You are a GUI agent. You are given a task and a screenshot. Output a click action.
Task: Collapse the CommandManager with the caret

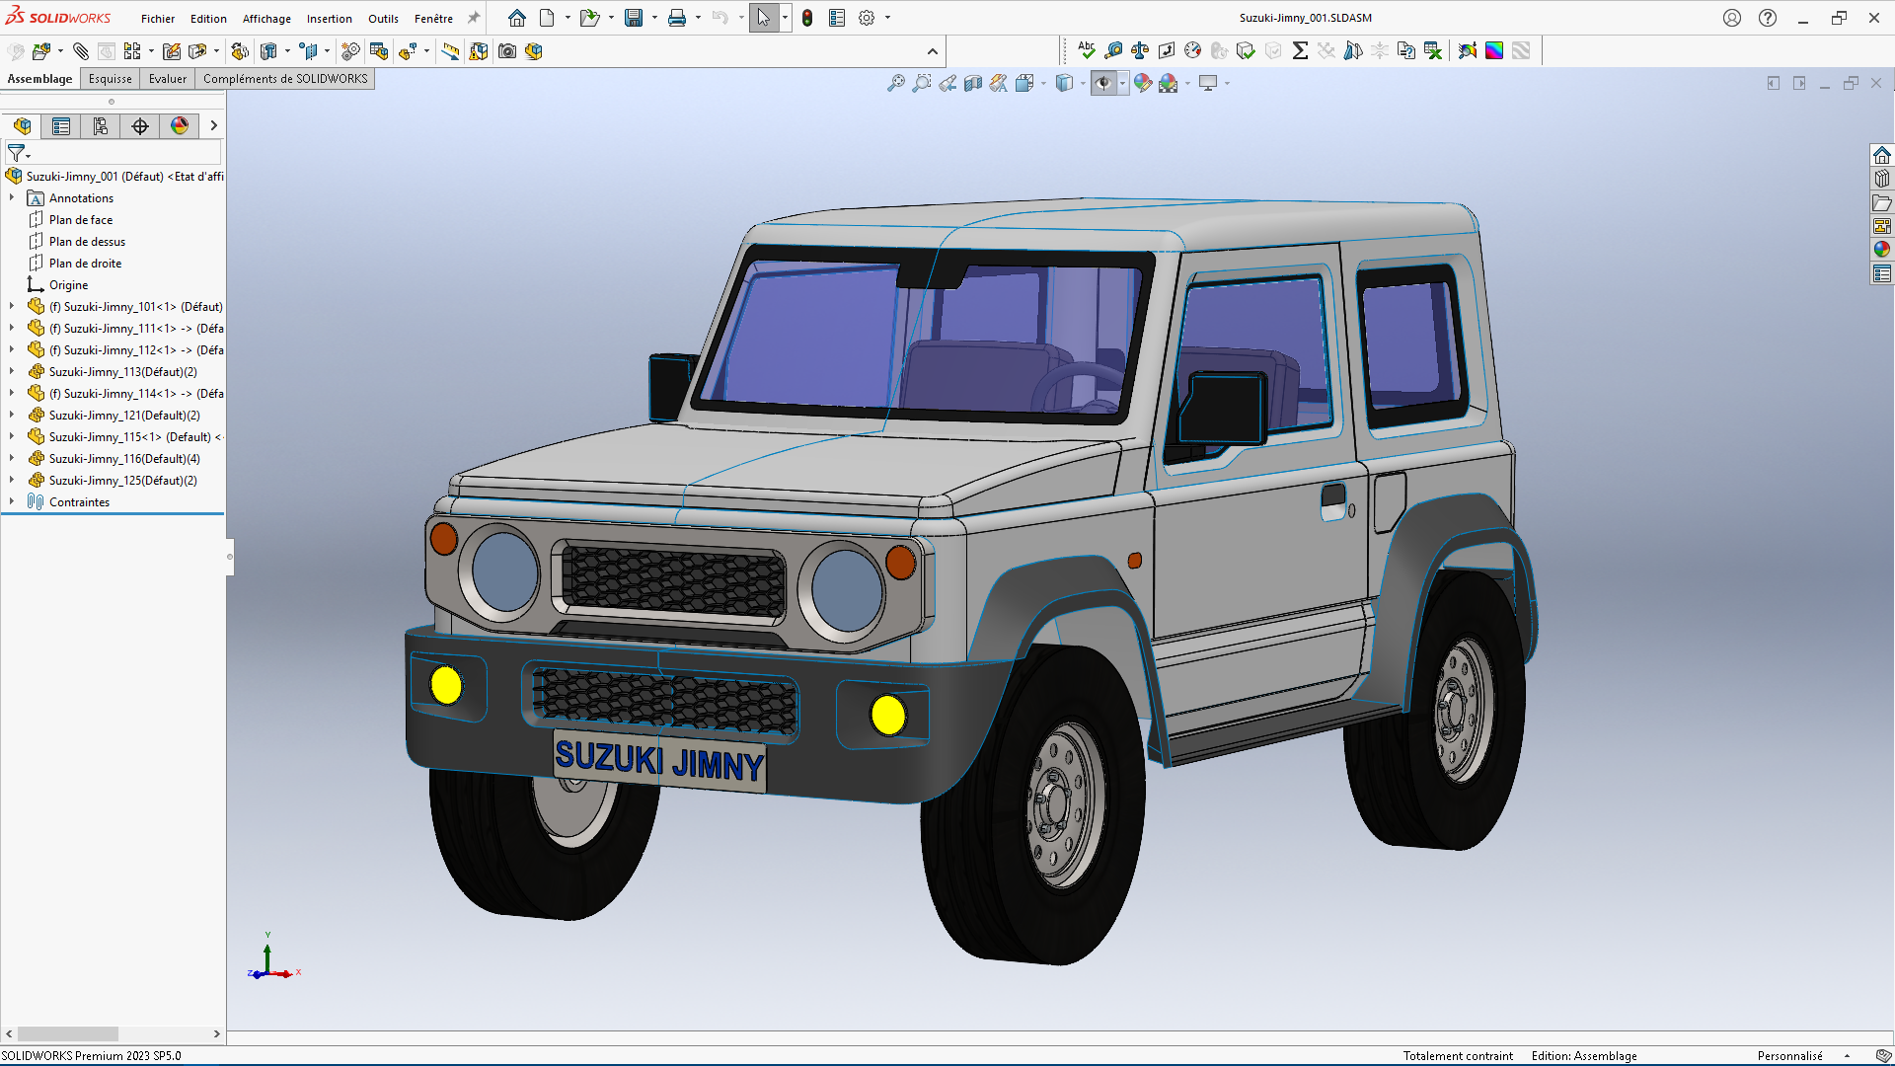click(933, 51)
